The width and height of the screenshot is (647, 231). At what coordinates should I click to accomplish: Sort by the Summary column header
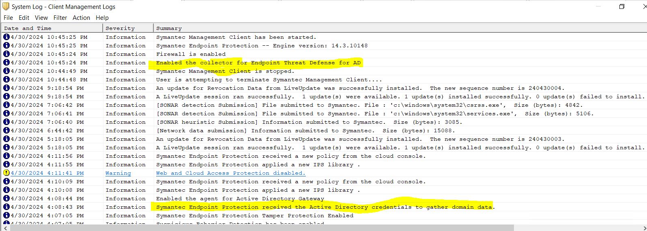(400, 28)
